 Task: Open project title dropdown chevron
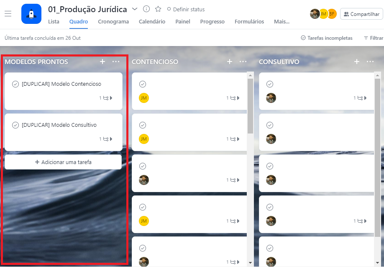coord(135,9)
